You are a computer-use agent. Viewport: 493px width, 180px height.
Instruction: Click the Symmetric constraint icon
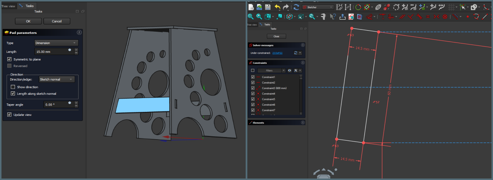tap(436, 17)
